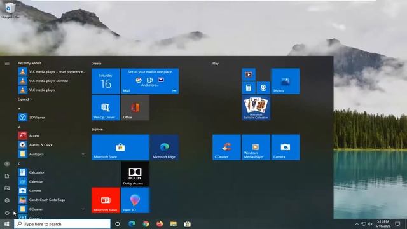The width and height of the screenshot is (407, 229).
Task: Open the Movies & TV small tile
Action: (249, 74)
